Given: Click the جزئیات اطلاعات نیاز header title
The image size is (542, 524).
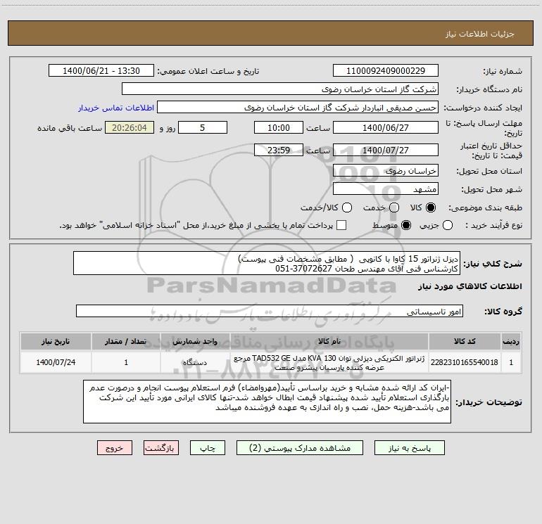Looking at the screenshot, I should click(480, 34).
